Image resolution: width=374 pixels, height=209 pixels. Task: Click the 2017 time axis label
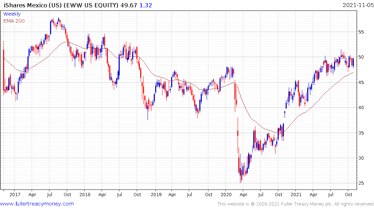coord(15,194)
